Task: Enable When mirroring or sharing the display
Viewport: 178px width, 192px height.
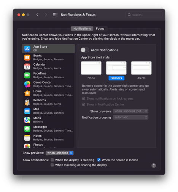Action: (x=52, y=165)
